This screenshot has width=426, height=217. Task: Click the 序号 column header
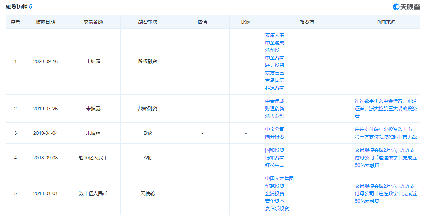tap(15, 22)
